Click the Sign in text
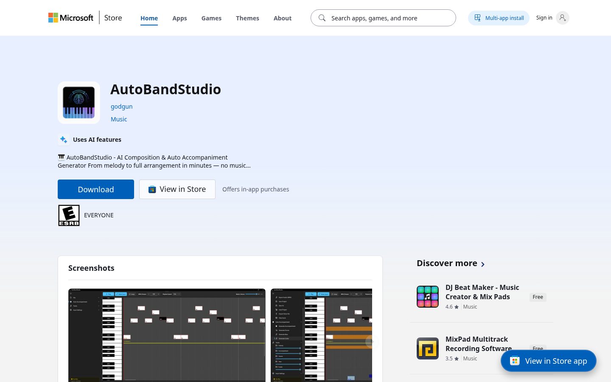The height and width of the screenshot is (382, 611). [544, 18]
